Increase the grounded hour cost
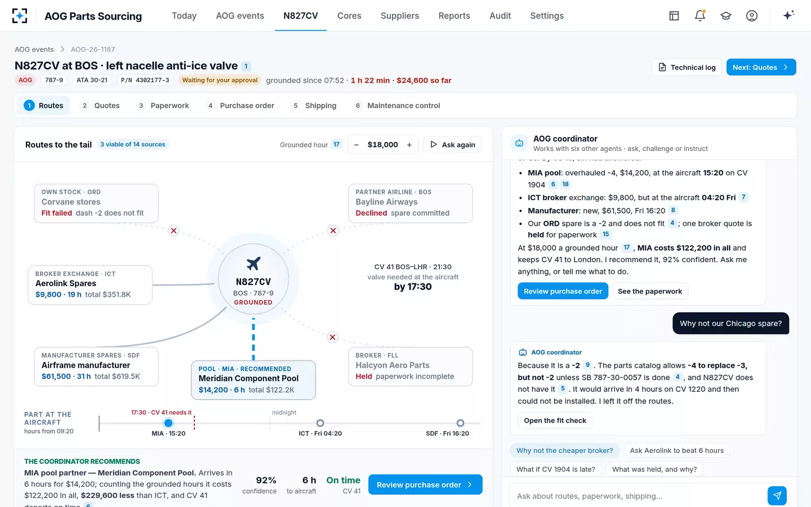 click(x=409, y=145)
